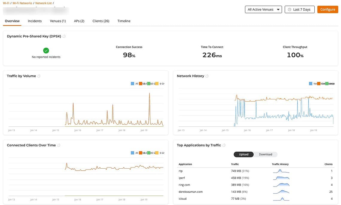Select the derekseaman.com application row

(191, 192)
